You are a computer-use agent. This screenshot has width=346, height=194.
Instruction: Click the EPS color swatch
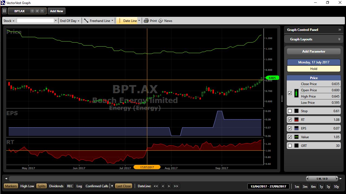(x=296, y=128)
